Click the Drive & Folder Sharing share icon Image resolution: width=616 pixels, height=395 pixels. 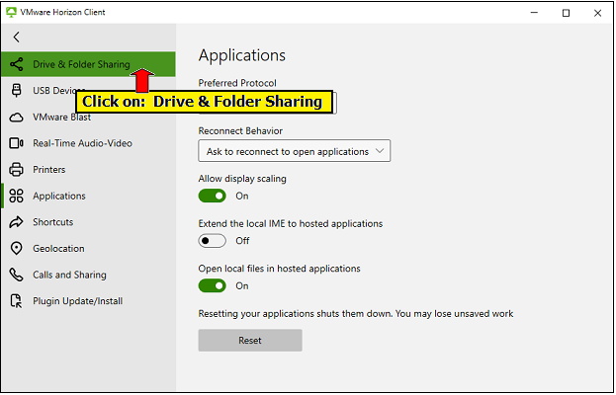click(16, 64)
